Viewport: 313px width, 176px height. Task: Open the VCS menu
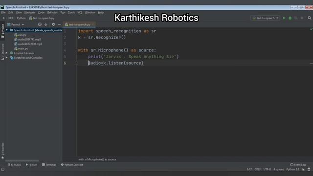80,12
